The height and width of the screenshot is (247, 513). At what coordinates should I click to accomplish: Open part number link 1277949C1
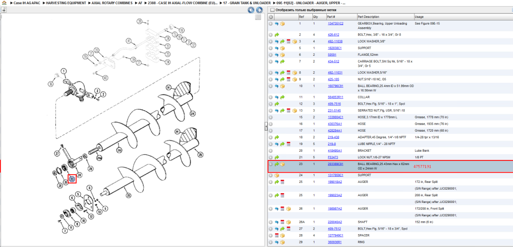pos(336,235)
